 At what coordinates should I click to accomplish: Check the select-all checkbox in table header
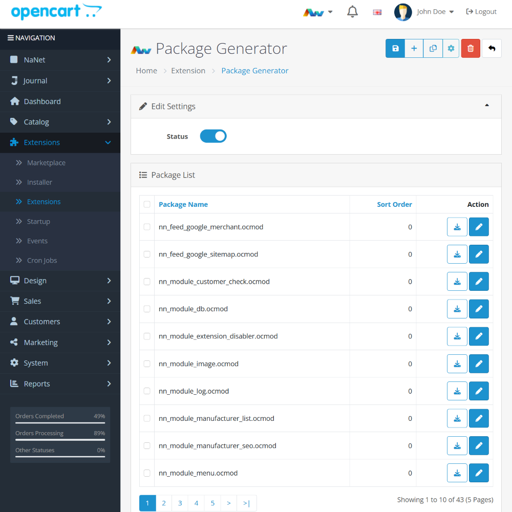tap(147, 204)
